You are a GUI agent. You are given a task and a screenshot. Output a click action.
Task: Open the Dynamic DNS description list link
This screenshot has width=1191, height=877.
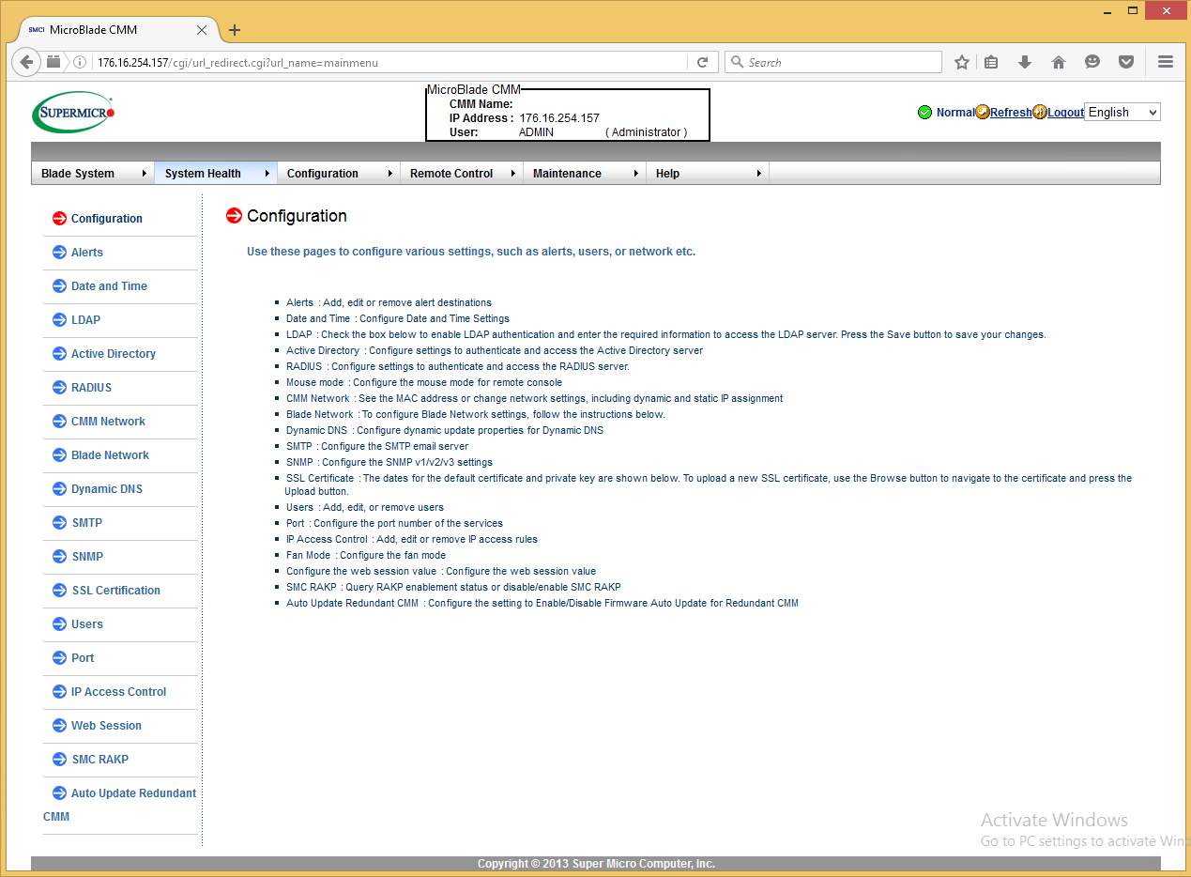click(316, 430)
